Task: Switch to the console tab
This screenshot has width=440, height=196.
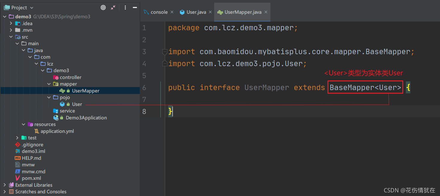Action: pos(159,12)
